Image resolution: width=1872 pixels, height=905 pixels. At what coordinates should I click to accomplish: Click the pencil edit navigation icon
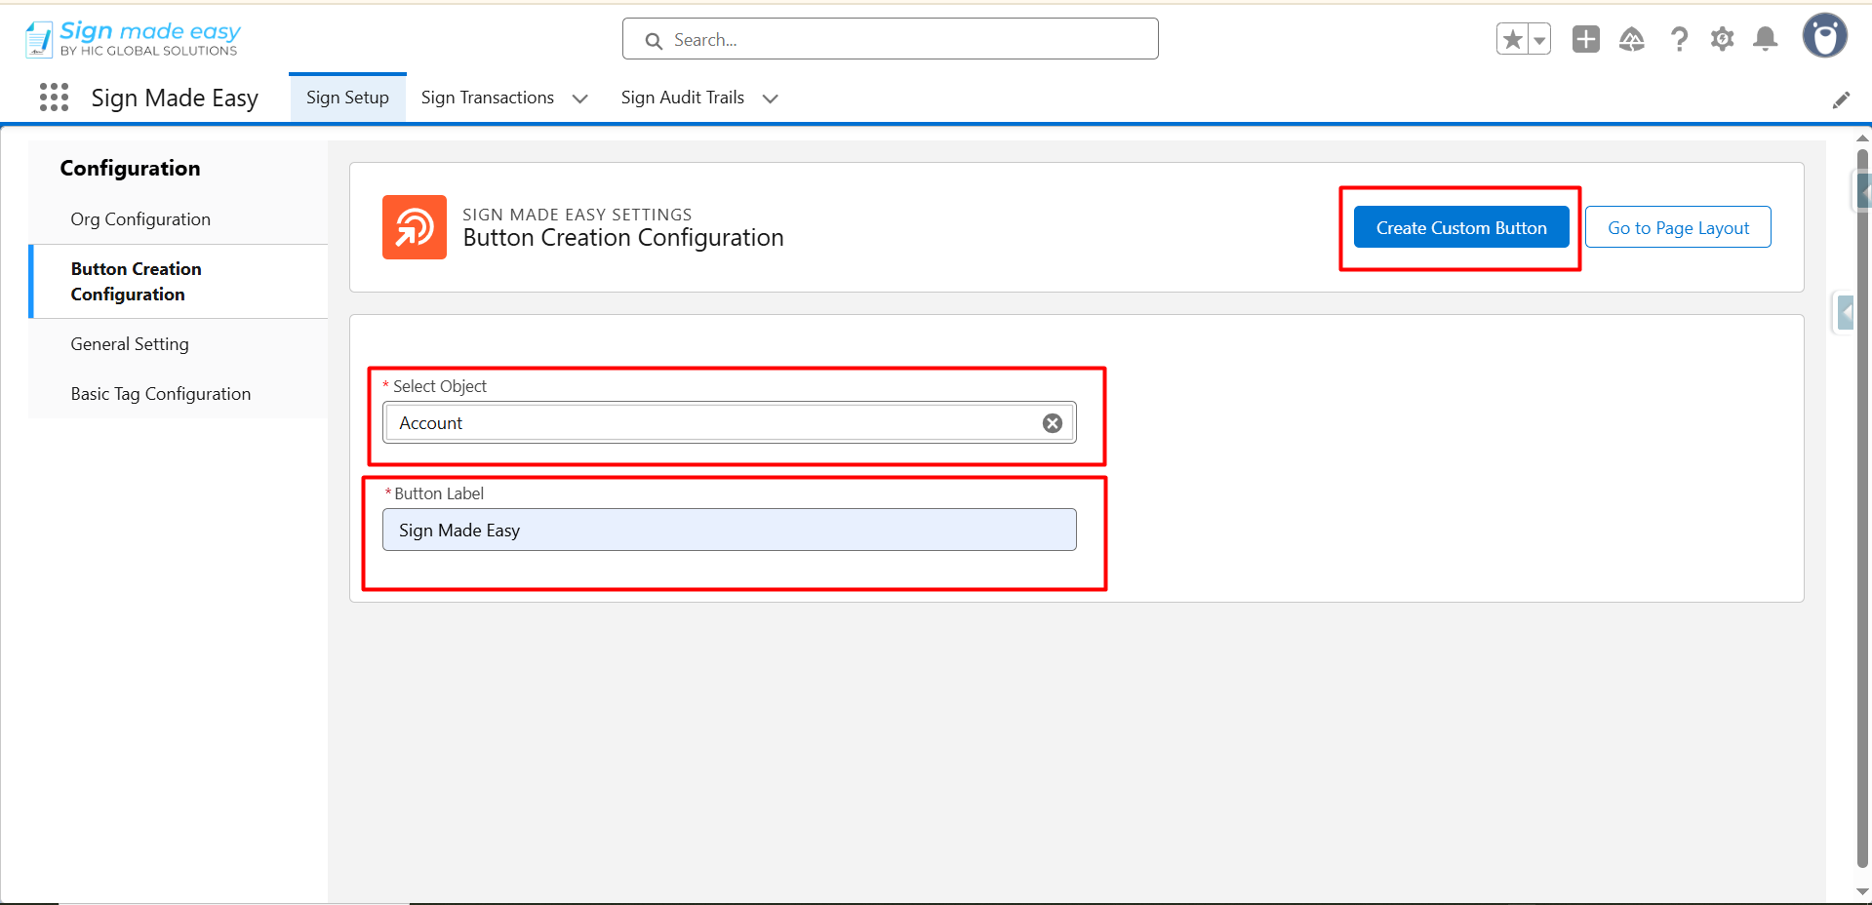coord(1841,100)
